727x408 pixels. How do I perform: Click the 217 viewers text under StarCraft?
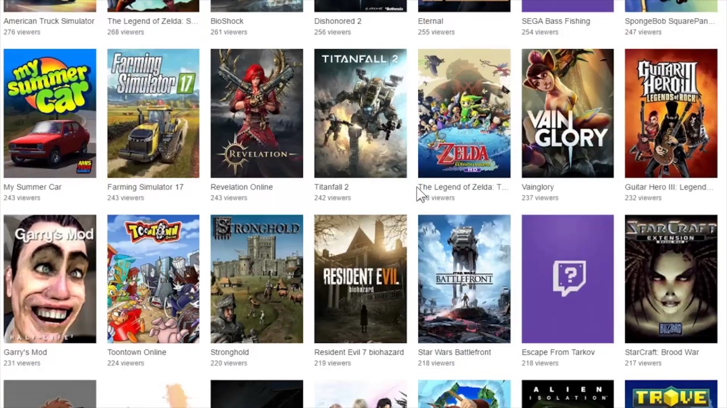tap(644, 363)
